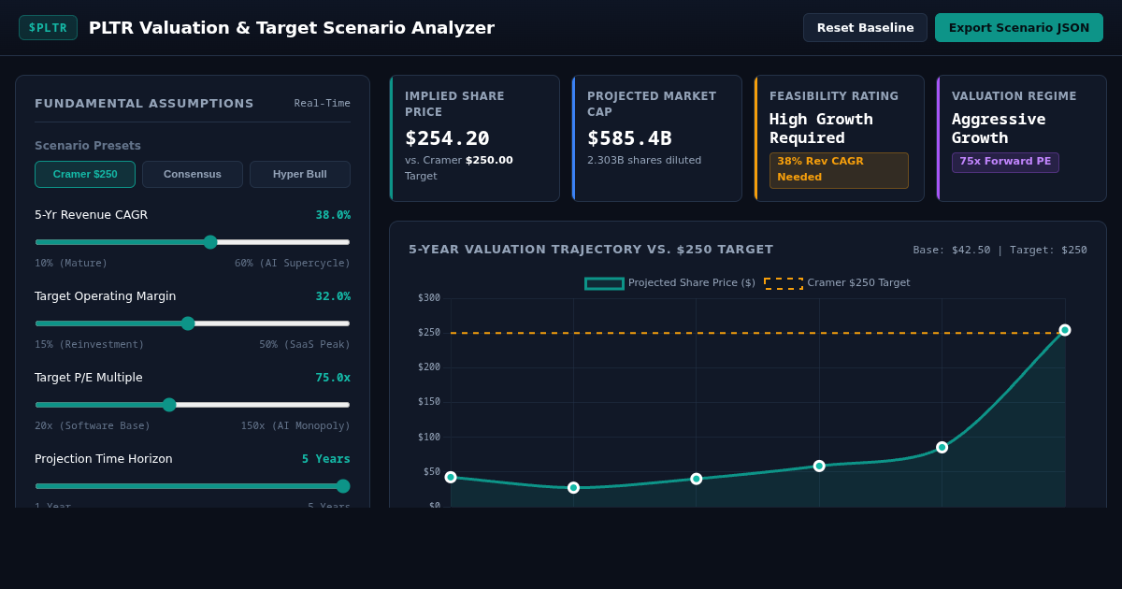Adjust the Target P/E Multiple slider
Screen dimensions: 1122x589
pyautogui.click(x=193, y=405)
